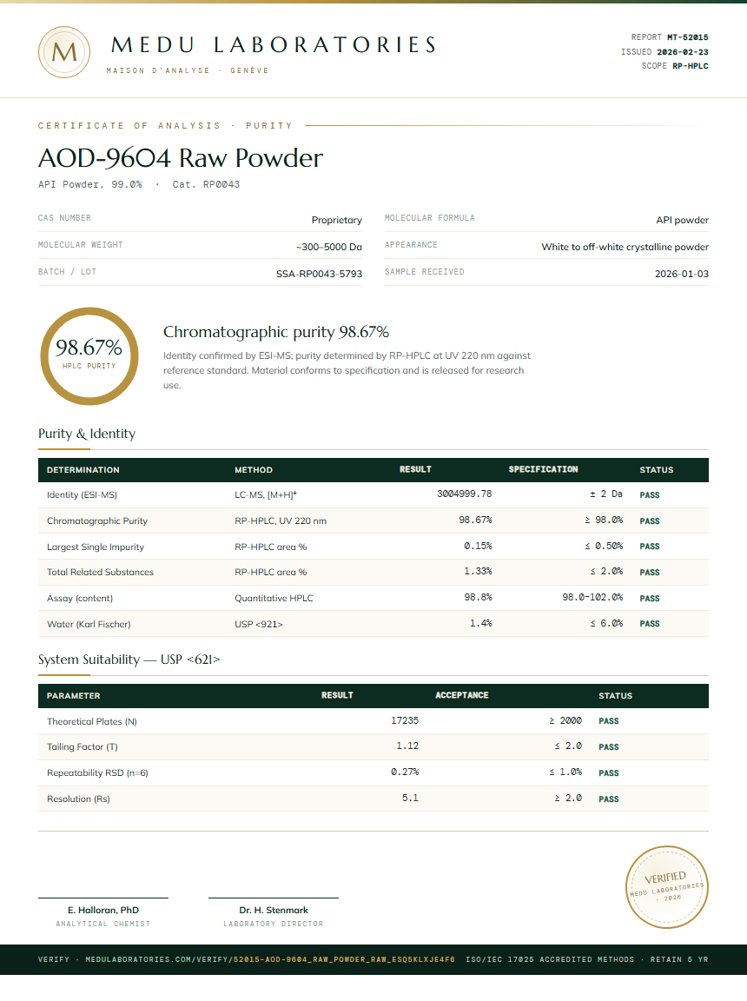Viewport: 747px width, 1001px height.
Task: Select the Total Related Substances label
Action: [x=100, y=572]
